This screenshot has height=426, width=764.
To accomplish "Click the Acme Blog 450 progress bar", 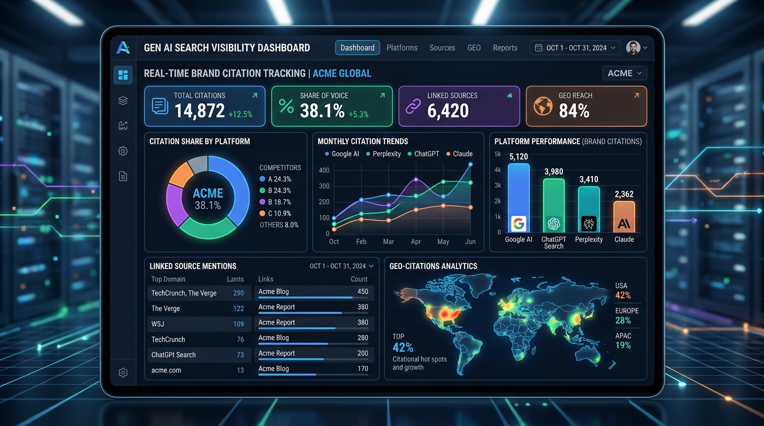I will point(314,298).
